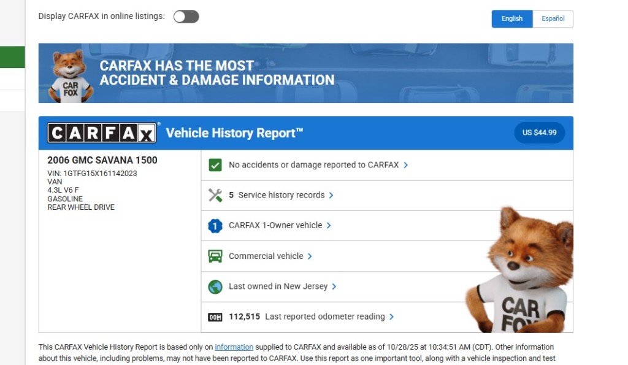Click the globe last-owned location icon

pyautogui.click(x=215, y=286)
